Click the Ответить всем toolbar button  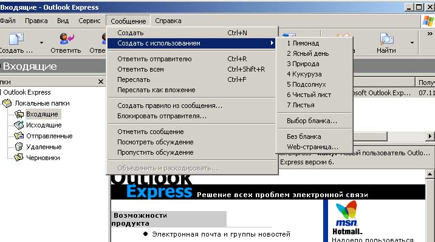tap(98, 42)
